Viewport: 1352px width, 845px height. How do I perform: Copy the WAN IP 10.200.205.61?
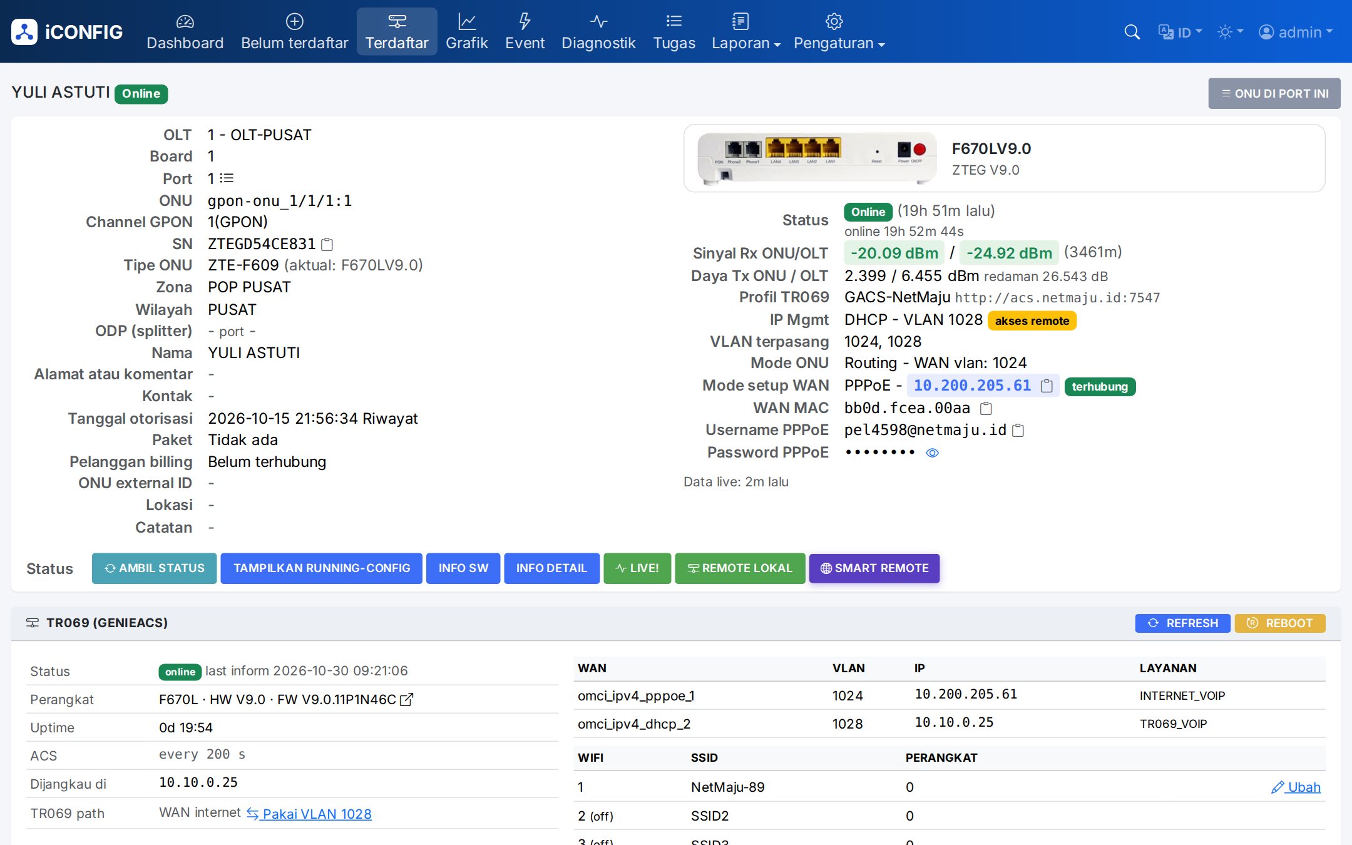1047,386
